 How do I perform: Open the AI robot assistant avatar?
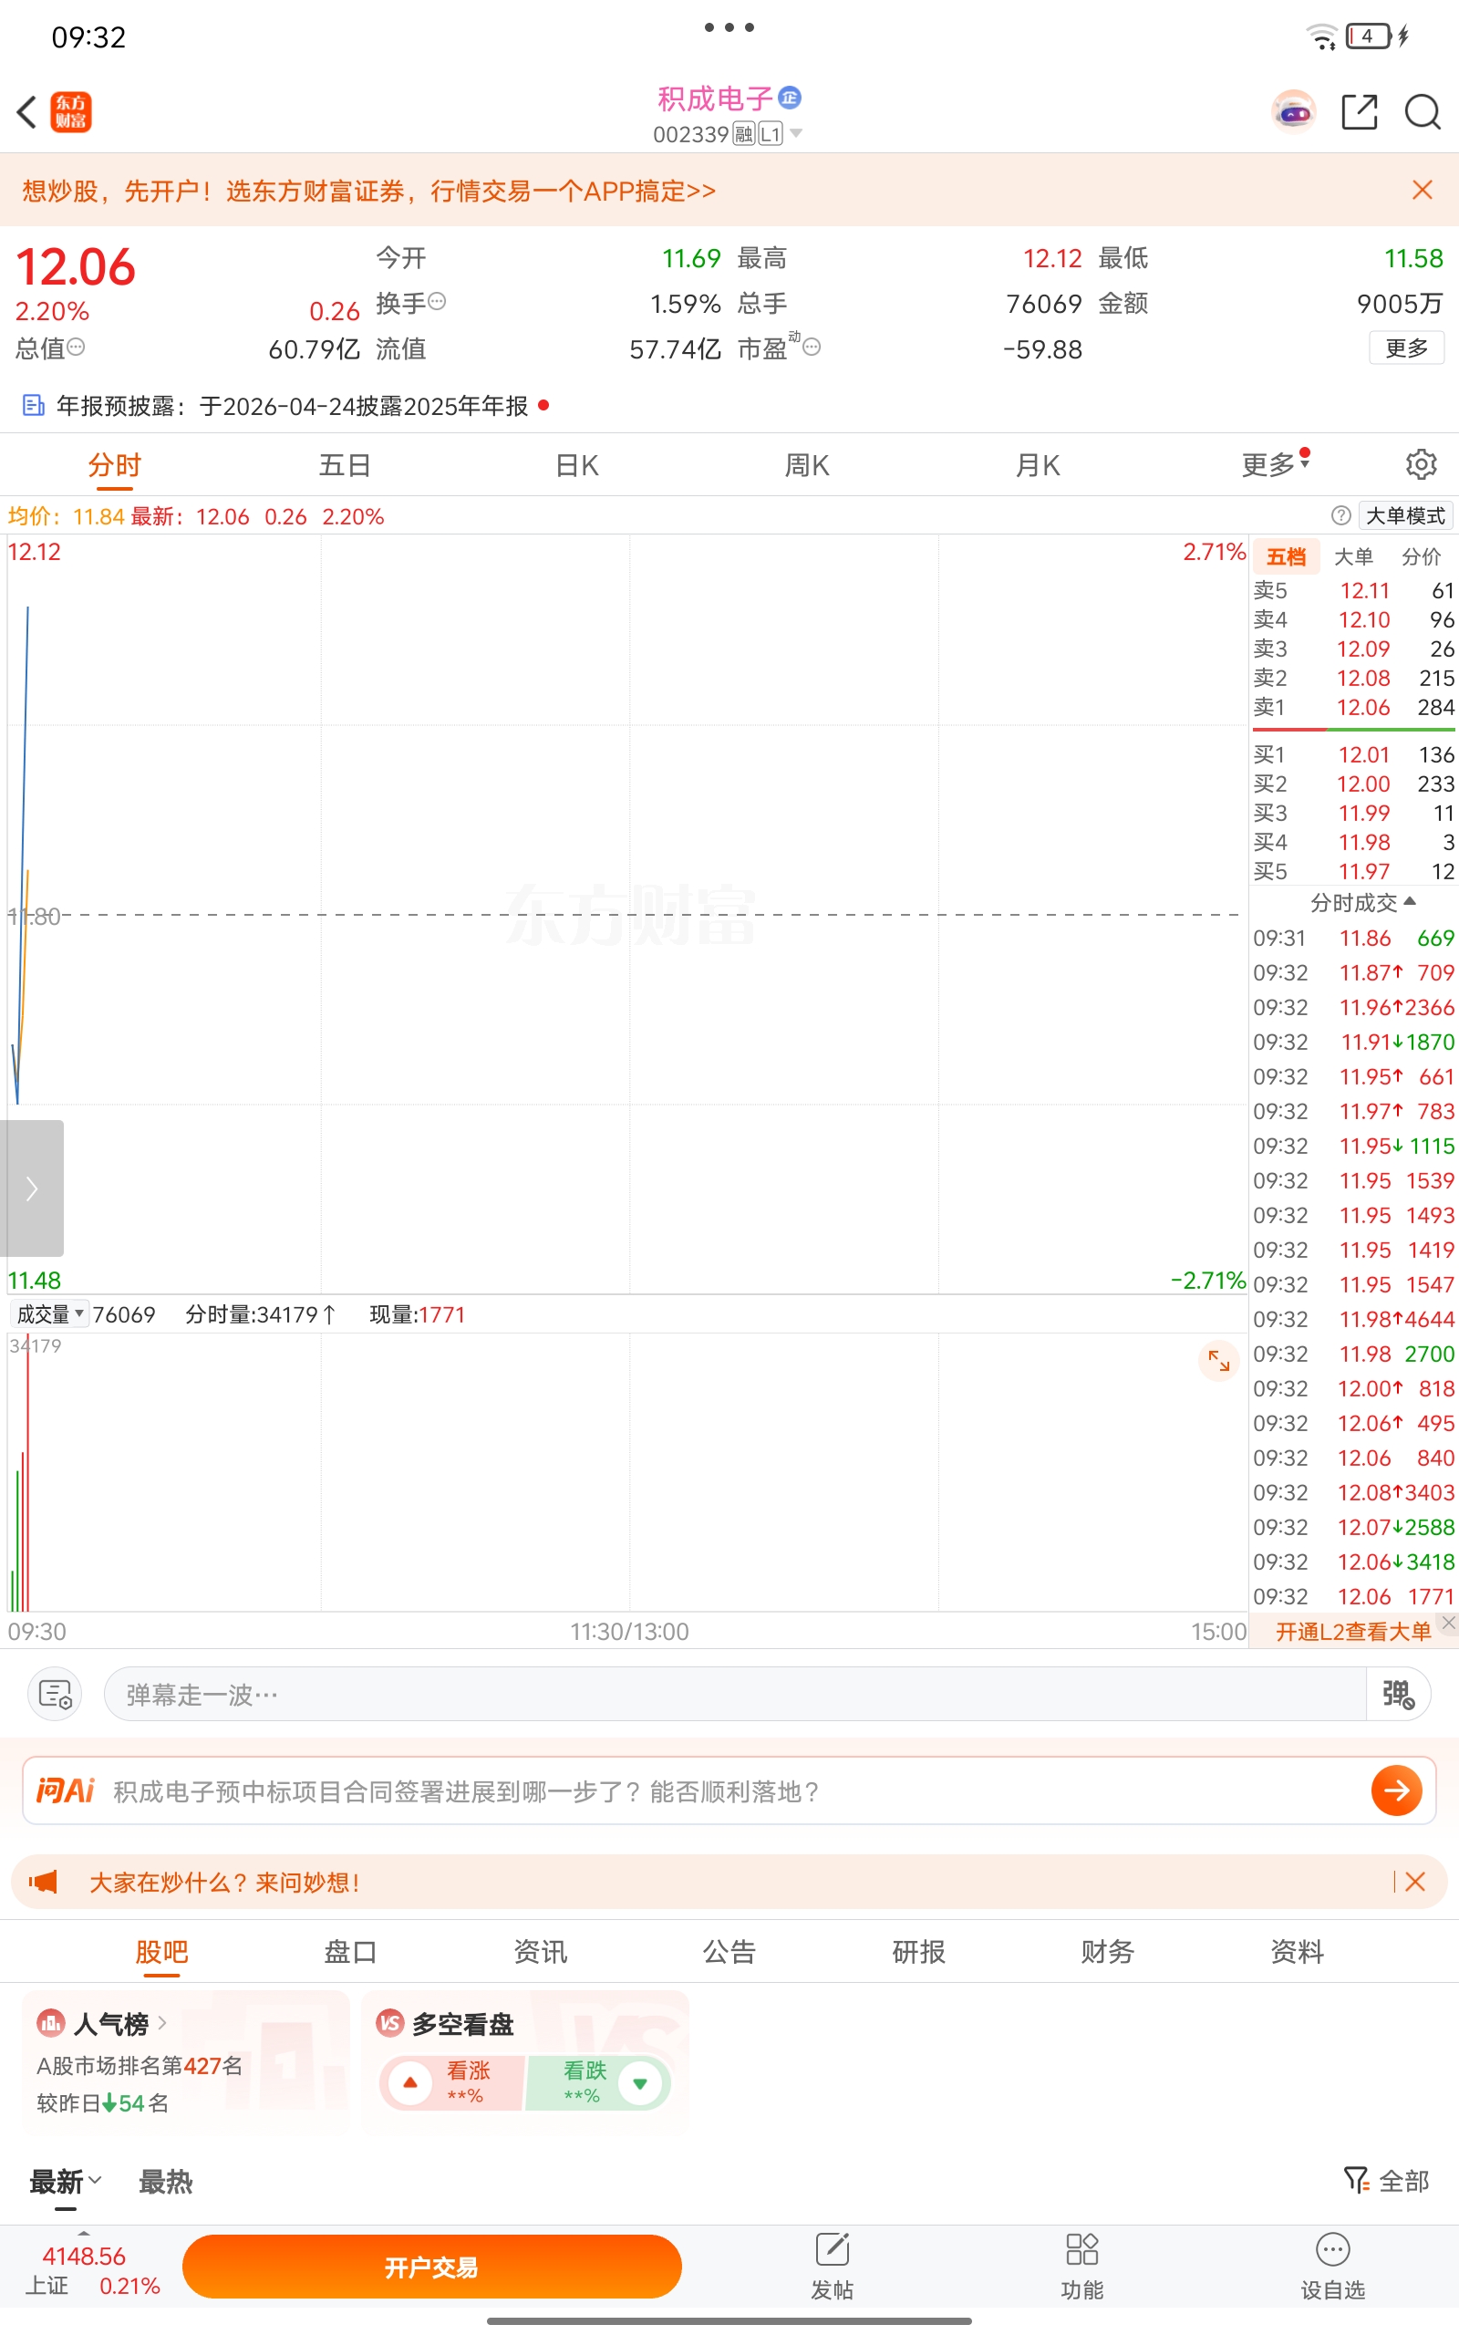(1293, 112)
